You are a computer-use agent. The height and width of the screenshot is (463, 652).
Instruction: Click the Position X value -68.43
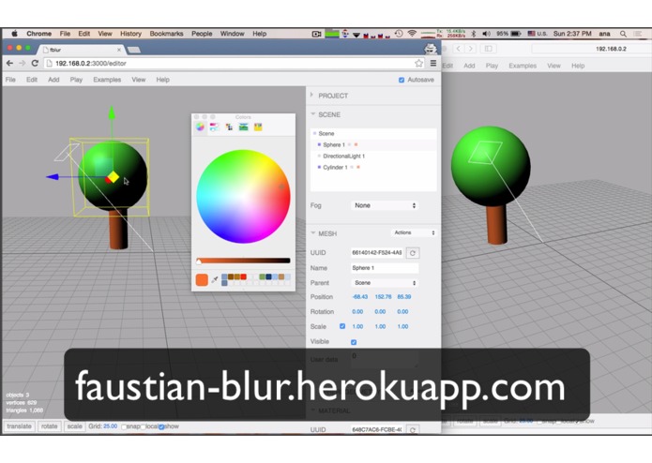pos(359,297)
